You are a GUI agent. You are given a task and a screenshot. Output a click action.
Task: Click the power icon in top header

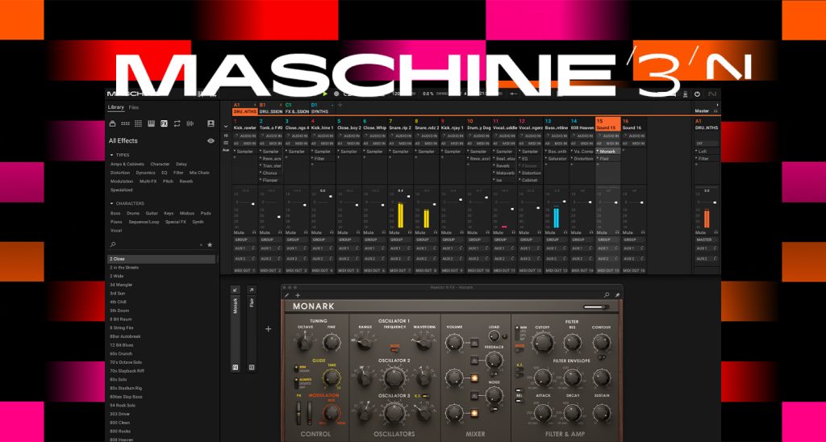(x=697, y=94)
